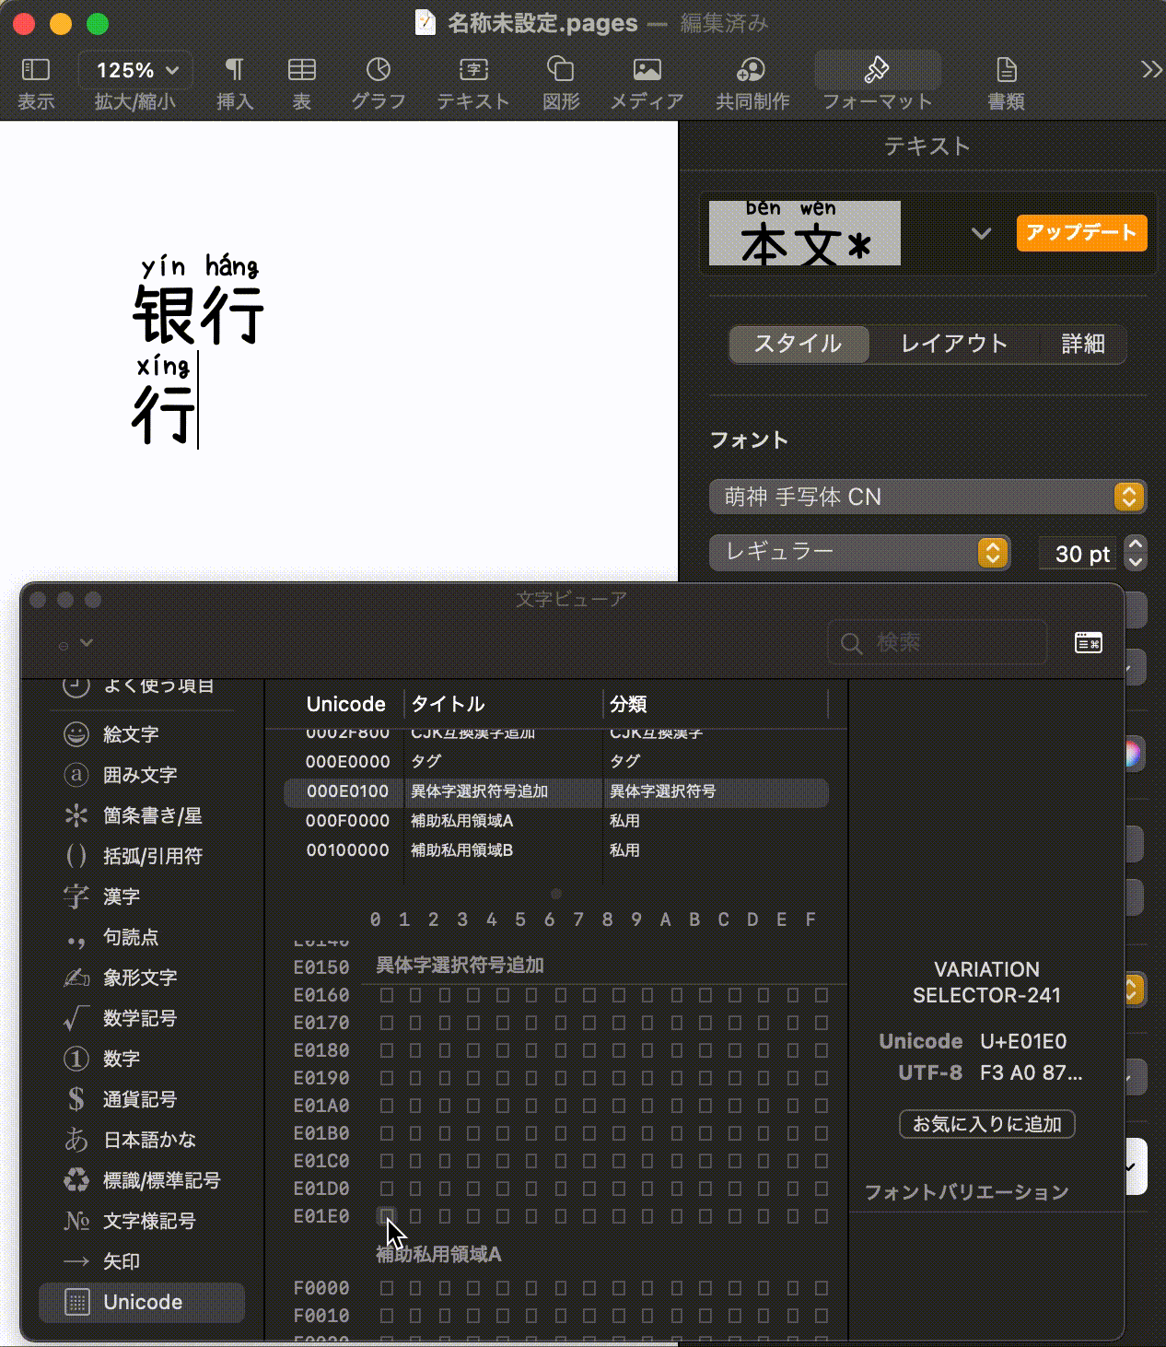
Task: Select the フォーマット paintbrush icon
Action: click(876, 81)
